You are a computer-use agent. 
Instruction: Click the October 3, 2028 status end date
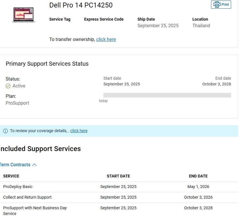point(217,84)
